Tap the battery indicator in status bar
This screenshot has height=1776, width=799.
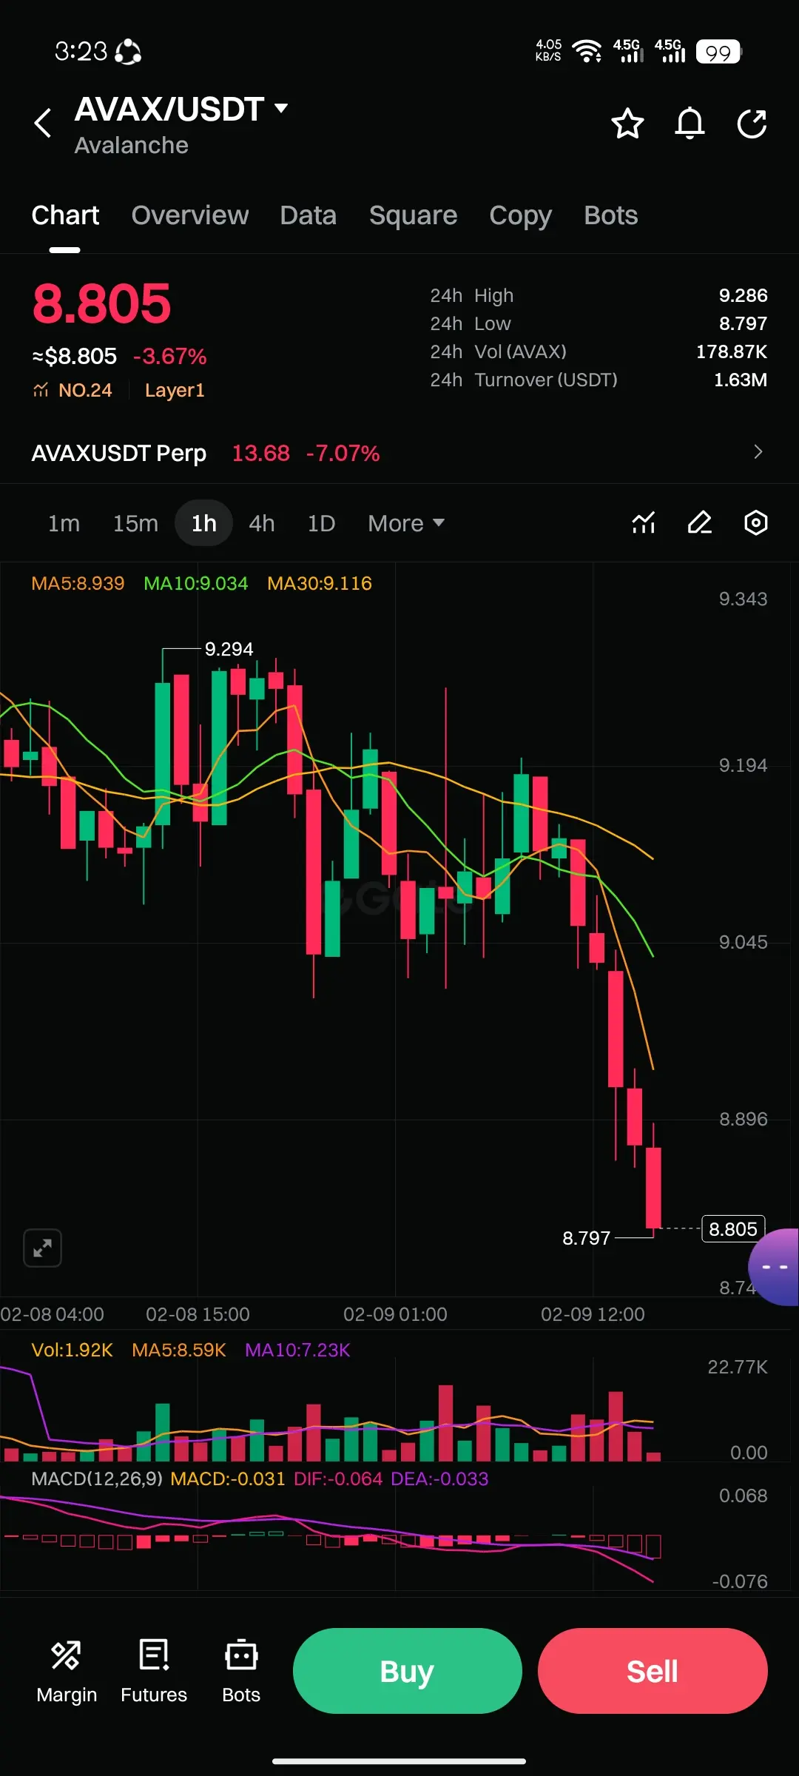718,52
